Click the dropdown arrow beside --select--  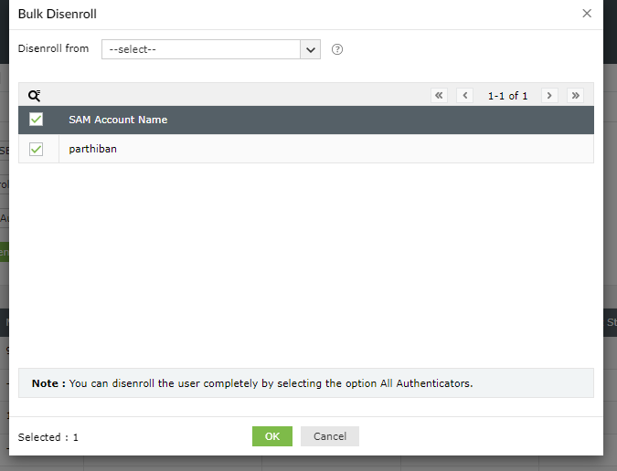[311, 49]
